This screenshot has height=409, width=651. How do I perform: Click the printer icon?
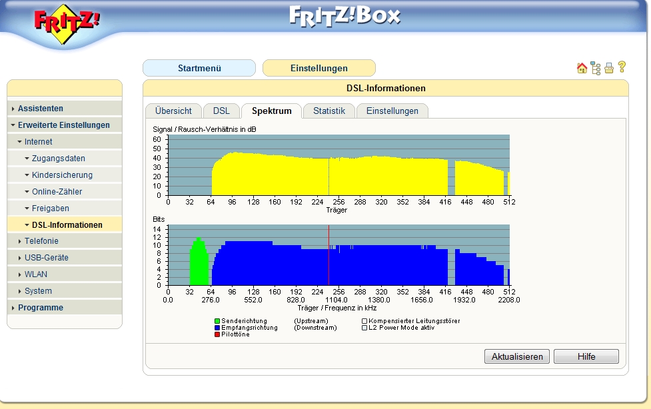608,68
